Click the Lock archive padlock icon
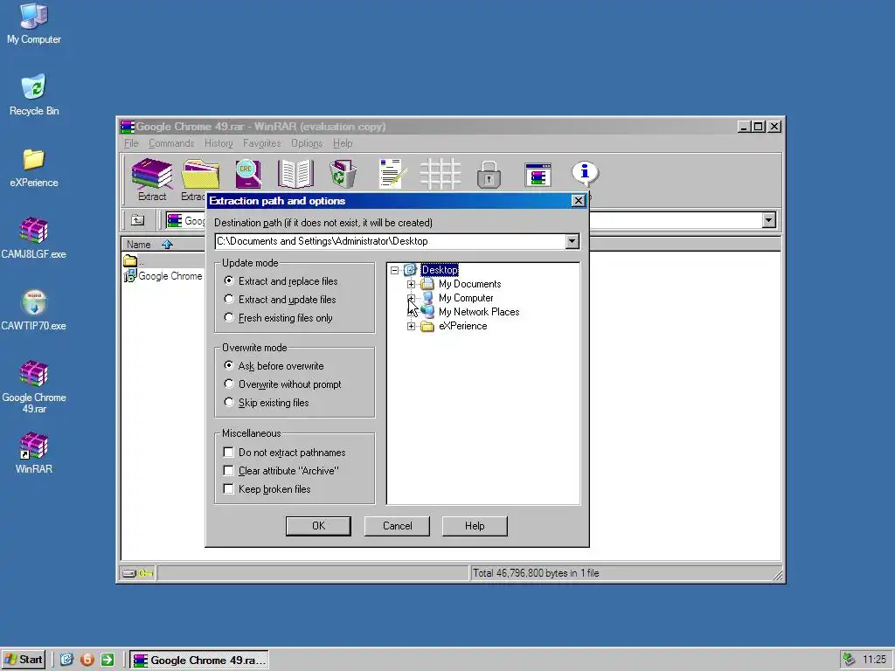The height and width of the screenshot is (671, 895). pos(489,174)
